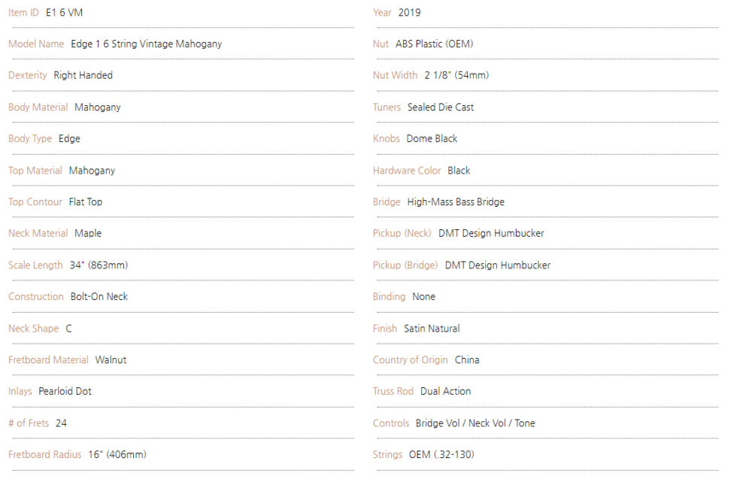
Task: Select the Body Material label
Action: [38, 108]
